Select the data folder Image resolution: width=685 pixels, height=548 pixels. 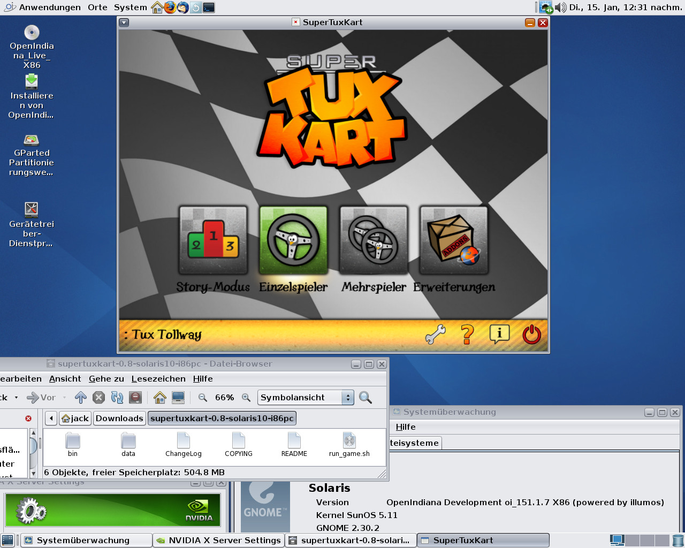[x=128, y=445]
